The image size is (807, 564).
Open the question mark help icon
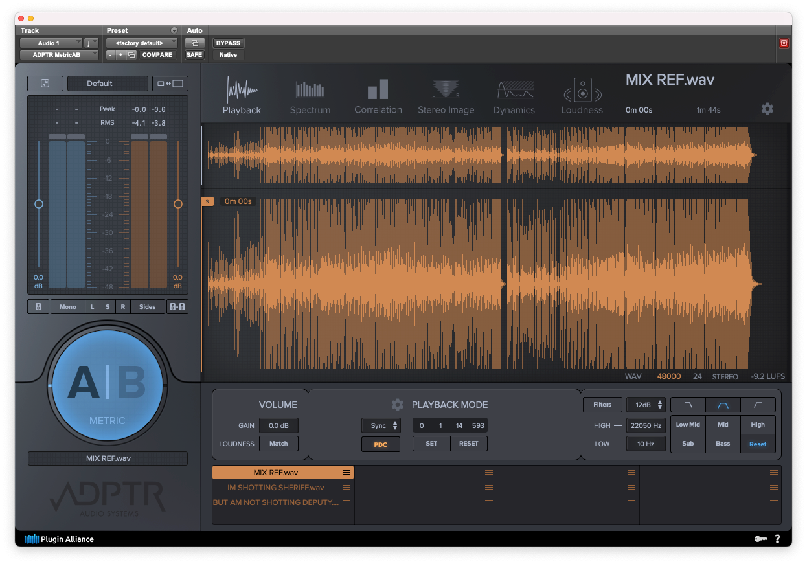[x=778, y=539]
